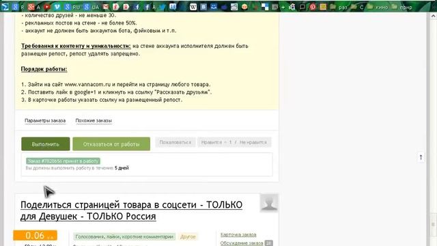Screen dimensions: 437x246
Task: Click the scroll-to-top arrow button
Action: tap(421, 157)
